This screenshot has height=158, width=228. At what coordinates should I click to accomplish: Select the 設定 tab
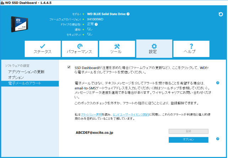154,49
